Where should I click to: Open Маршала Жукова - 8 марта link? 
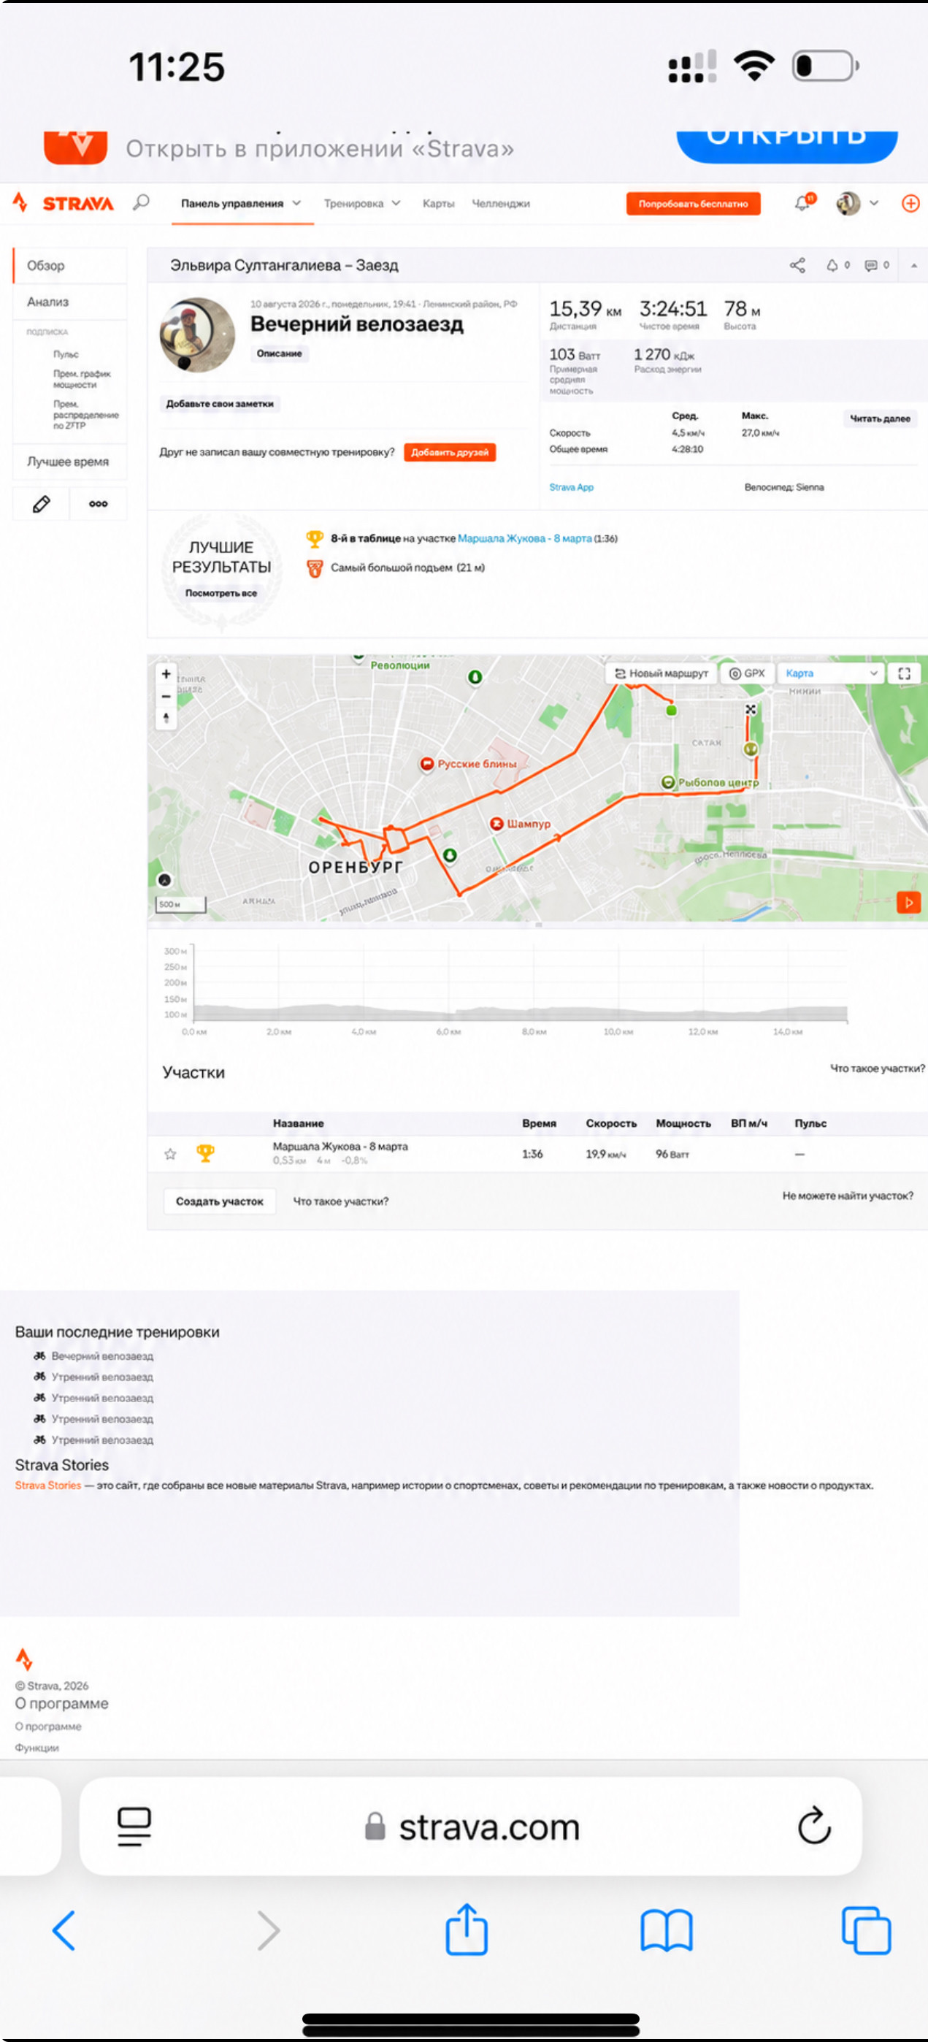click(525, 538)
